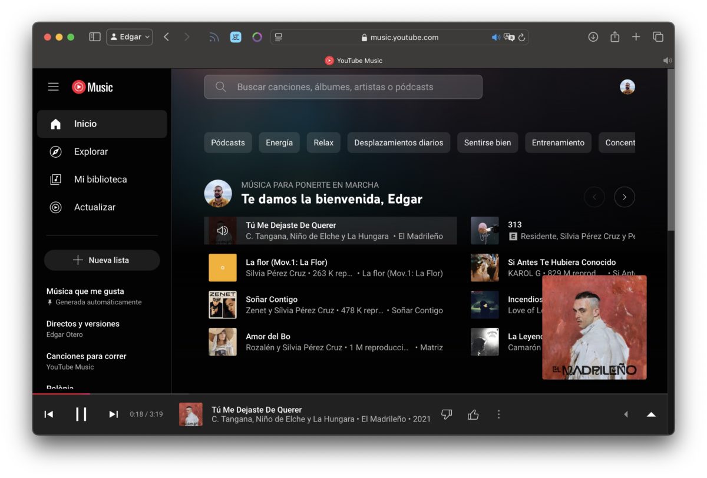This screenshot has width=707, height=478.
Task: Select the Pódcasts chip
Action: [228, 142]
